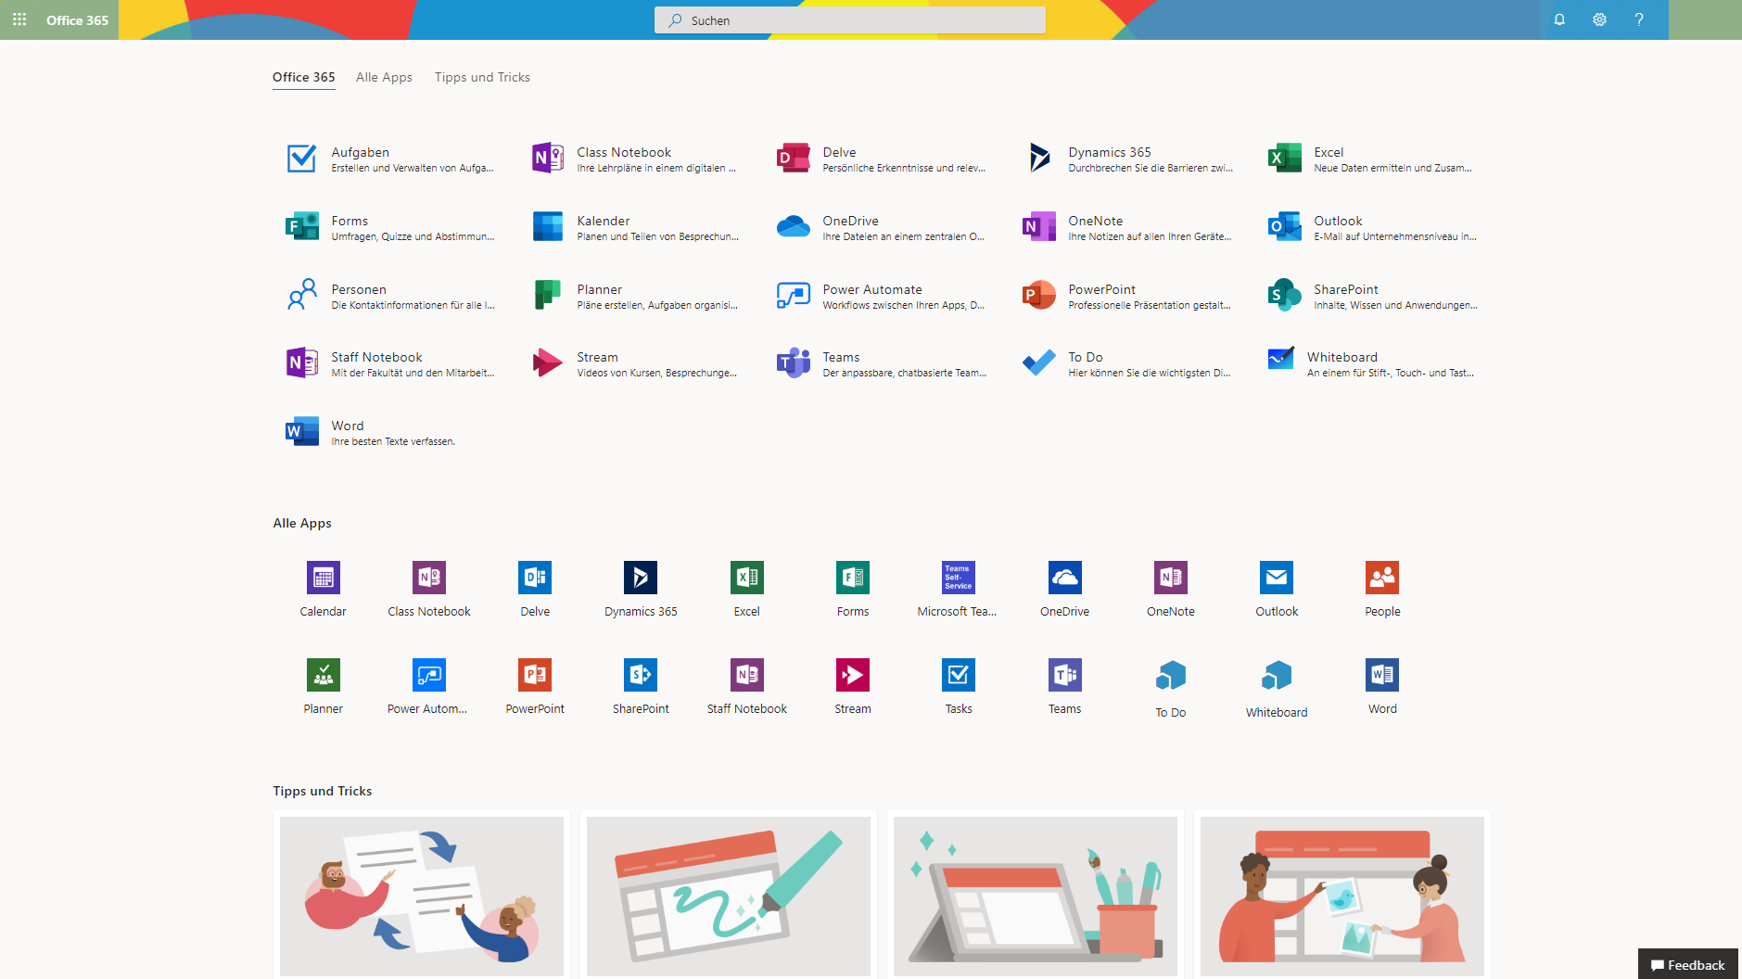Open the Microsoft Teams Self-Service icon
The height and width of the screenshot is (979, 1742).
(958, 578)
